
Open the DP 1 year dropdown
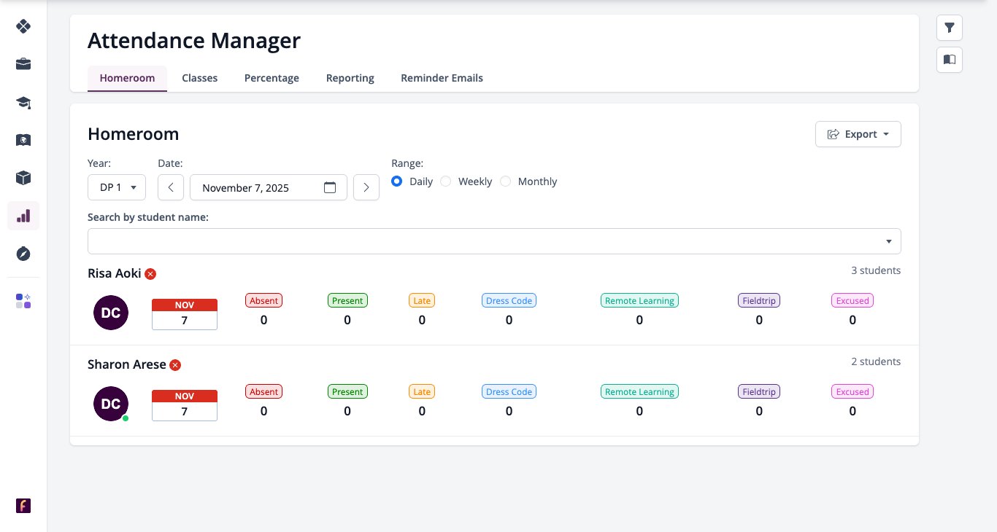(117, 187)
